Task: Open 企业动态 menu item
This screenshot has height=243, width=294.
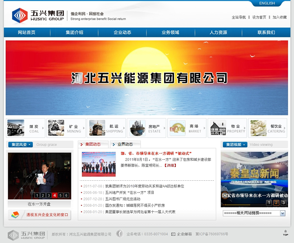Action: click(122, 32)
